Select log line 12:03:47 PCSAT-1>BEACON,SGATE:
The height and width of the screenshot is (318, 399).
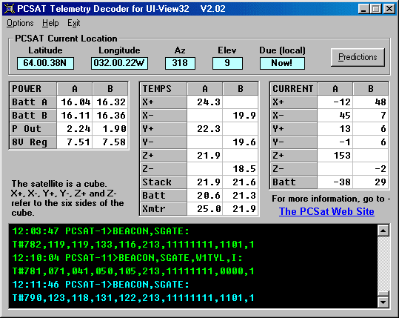tap(101, 231)
